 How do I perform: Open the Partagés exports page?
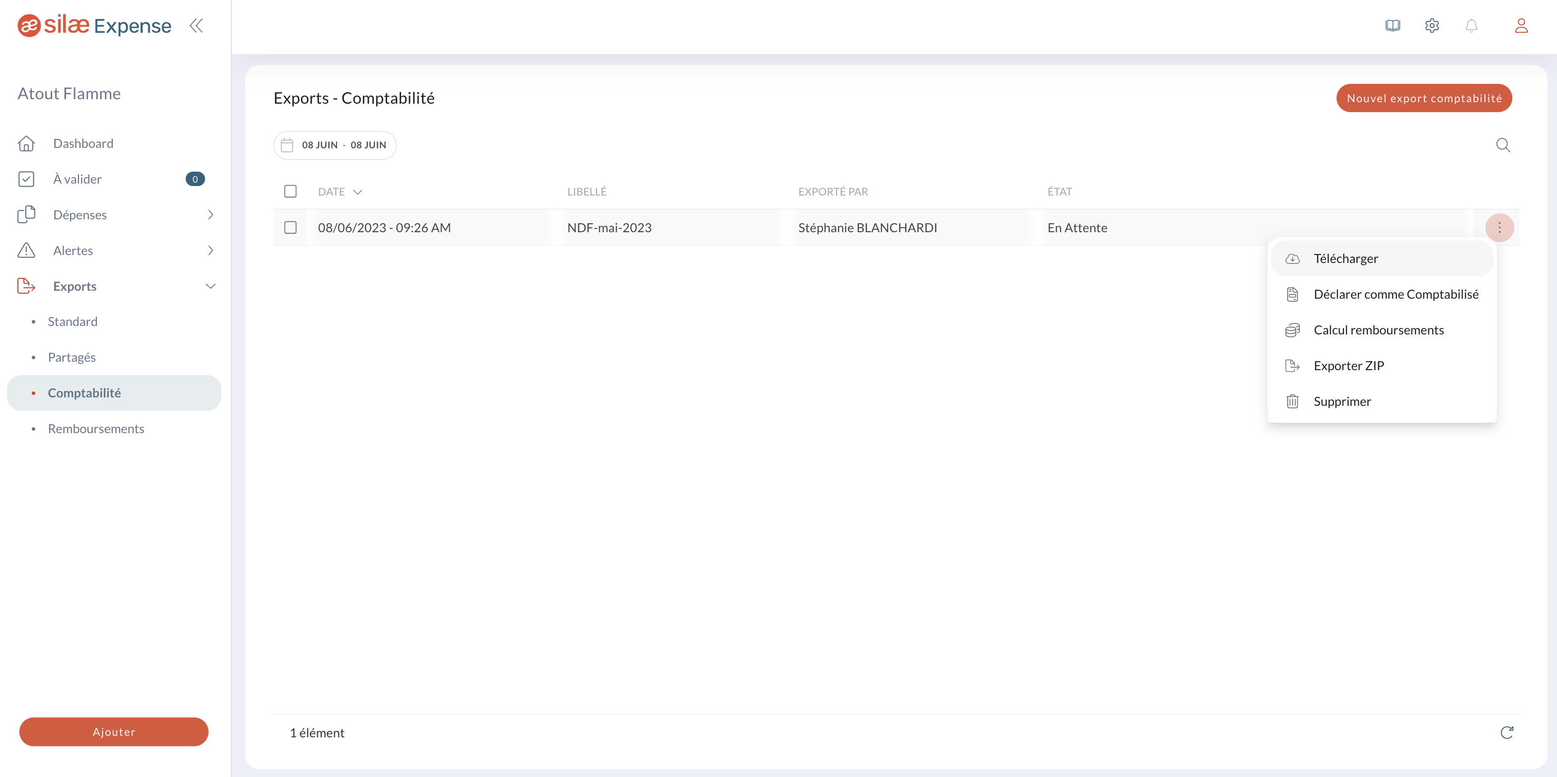click(72, 357)
